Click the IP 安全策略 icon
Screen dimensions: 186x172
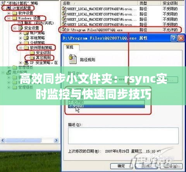tap(26, 63)
